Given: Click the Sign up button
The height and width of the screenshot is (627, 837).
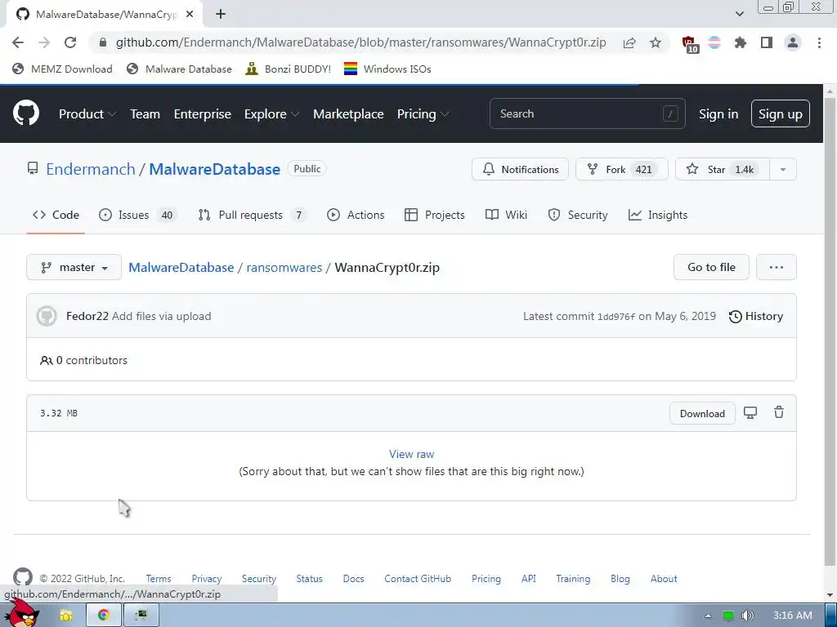Looking at the screenshot, I should (x=780, y=113).
